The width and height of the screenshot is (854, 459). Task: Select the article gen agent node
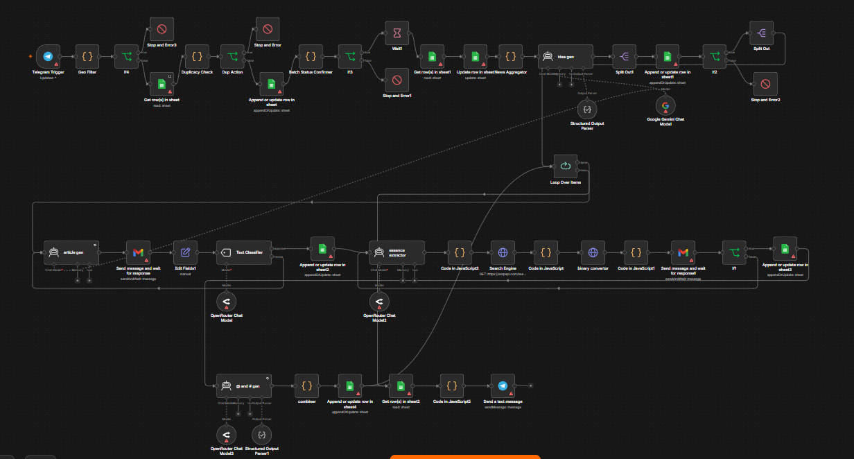[x=71, y=253]
